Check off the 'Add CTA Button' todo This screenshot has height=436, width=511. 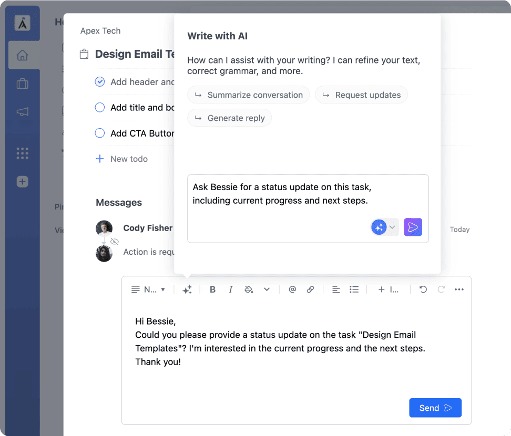pyautogui.click(x=100, y=133)
